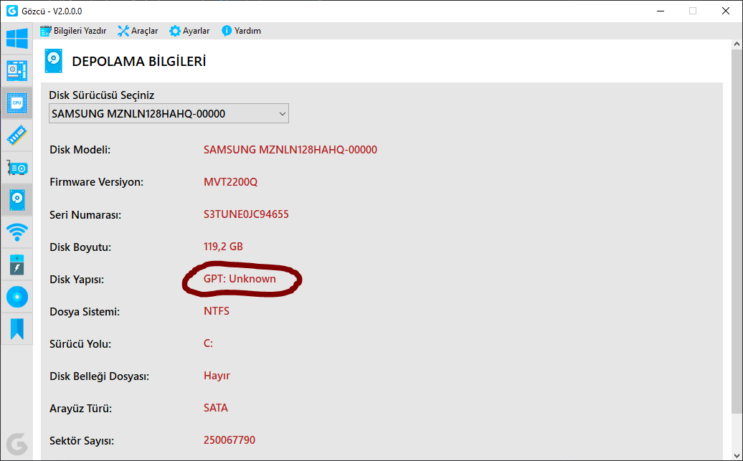Click the Firmware Versiyon label

97,182
